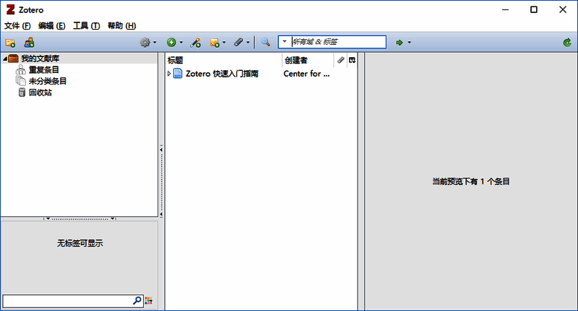
Task: Click the New Note icon
Action: pyautogui.click(x=215, y=43)
